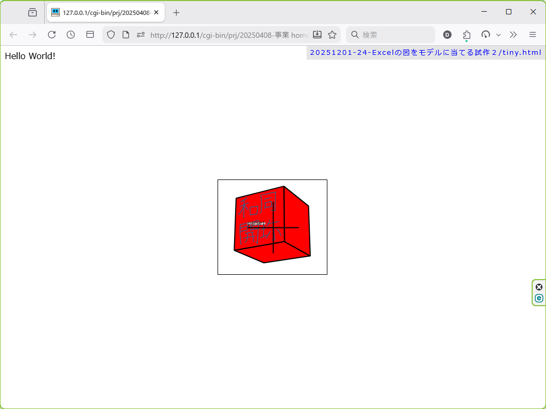546x409 pixels.
Task: Open the Firefox View button
Action: click(33, 12)
